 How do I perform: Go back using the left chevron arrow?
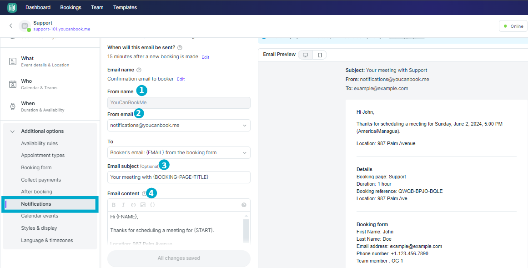[11, 25]
